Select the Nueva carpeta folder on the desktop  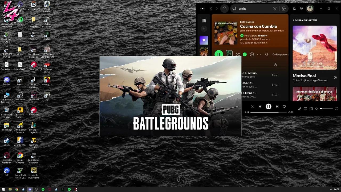(34, 22)
